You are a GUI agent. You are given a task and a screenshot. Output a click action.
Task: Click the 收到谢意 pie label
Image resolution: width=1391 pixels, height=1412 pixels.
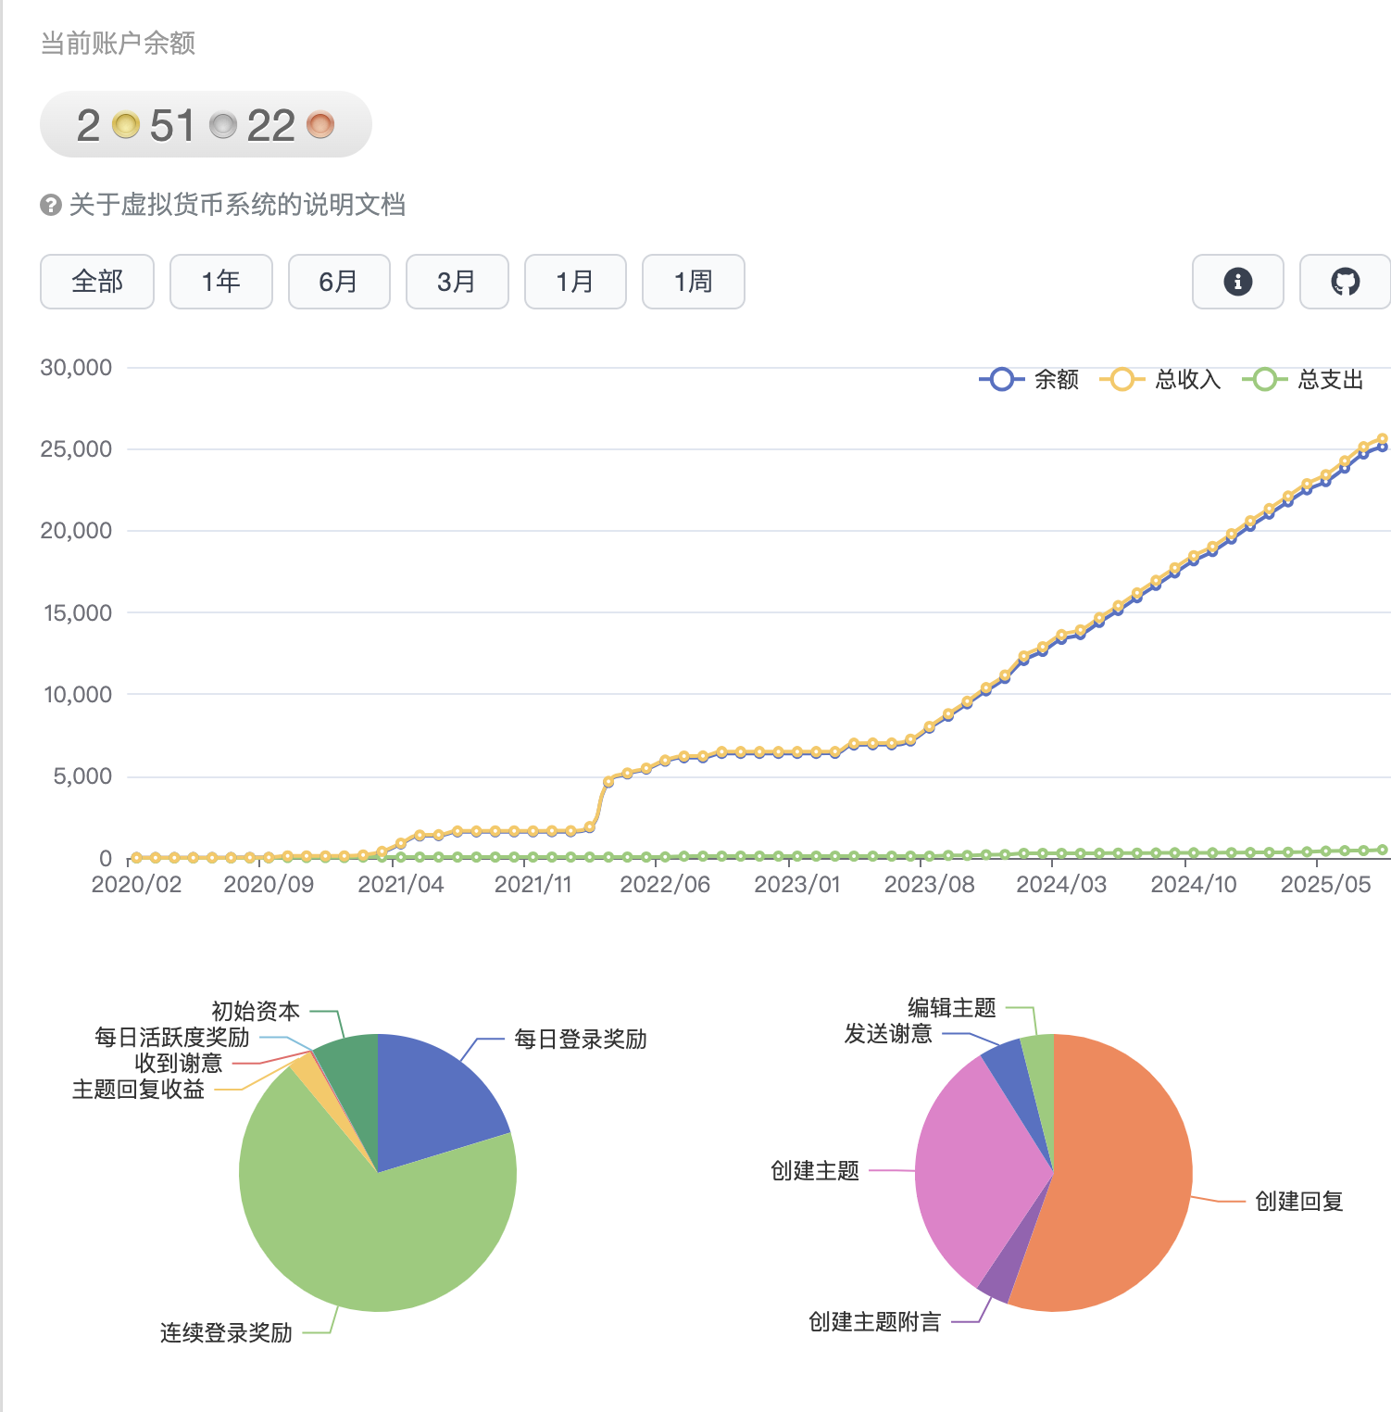[x=179, y=1063]
